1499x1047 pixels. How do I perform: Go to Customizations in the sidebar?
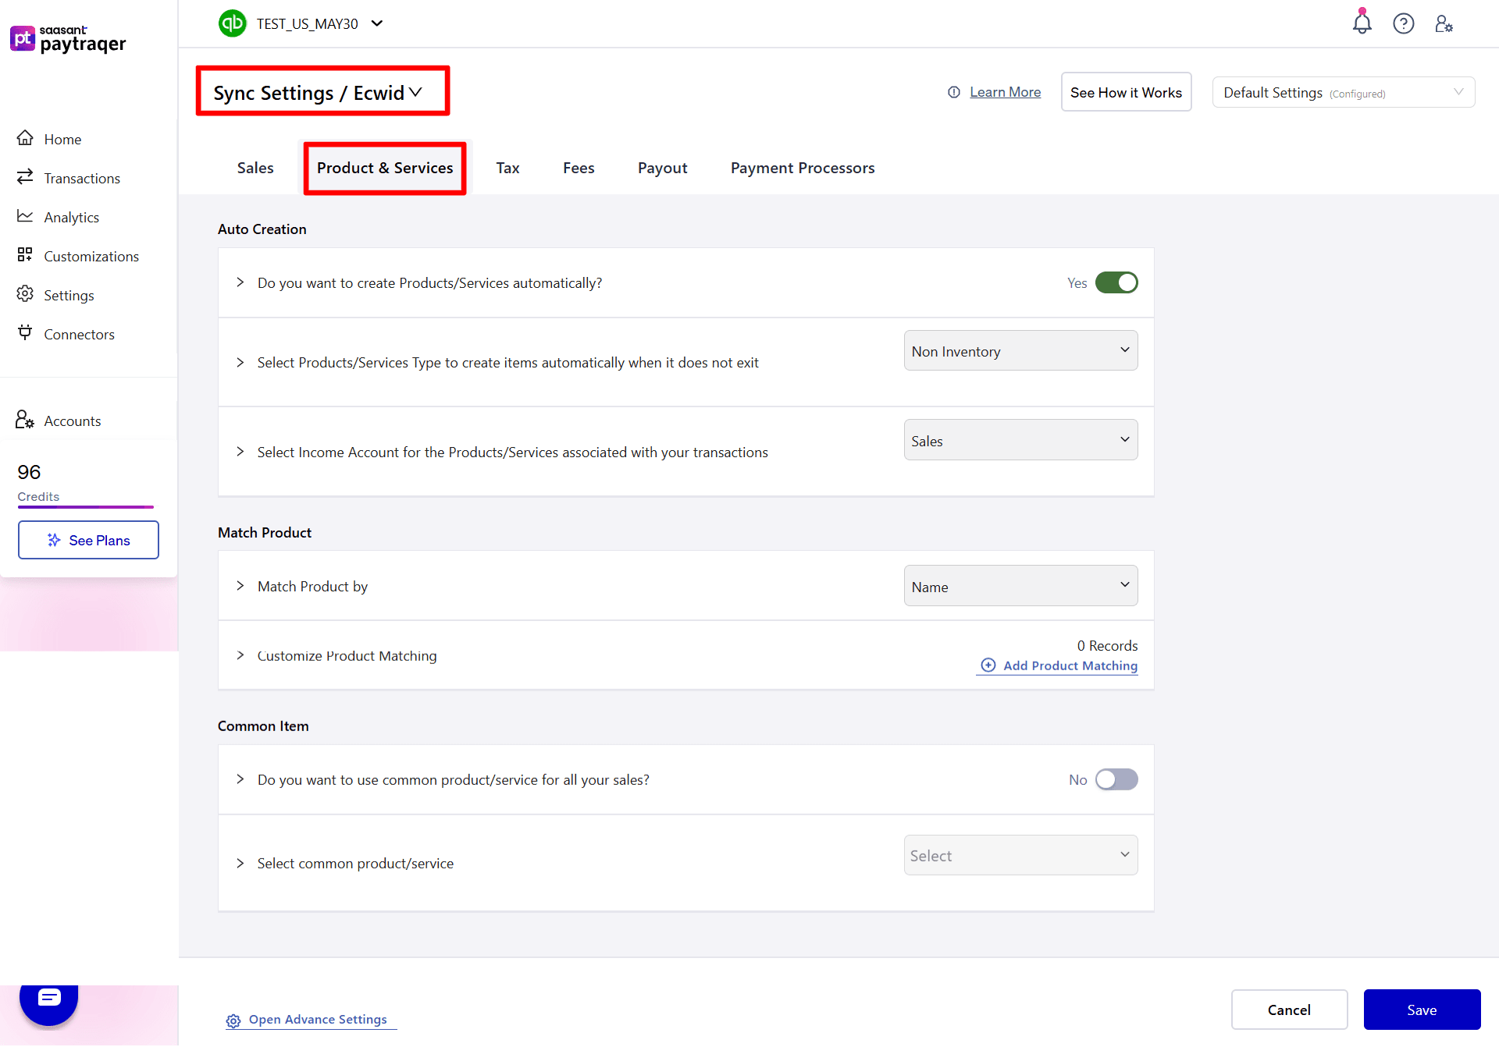tap(91, 256)
